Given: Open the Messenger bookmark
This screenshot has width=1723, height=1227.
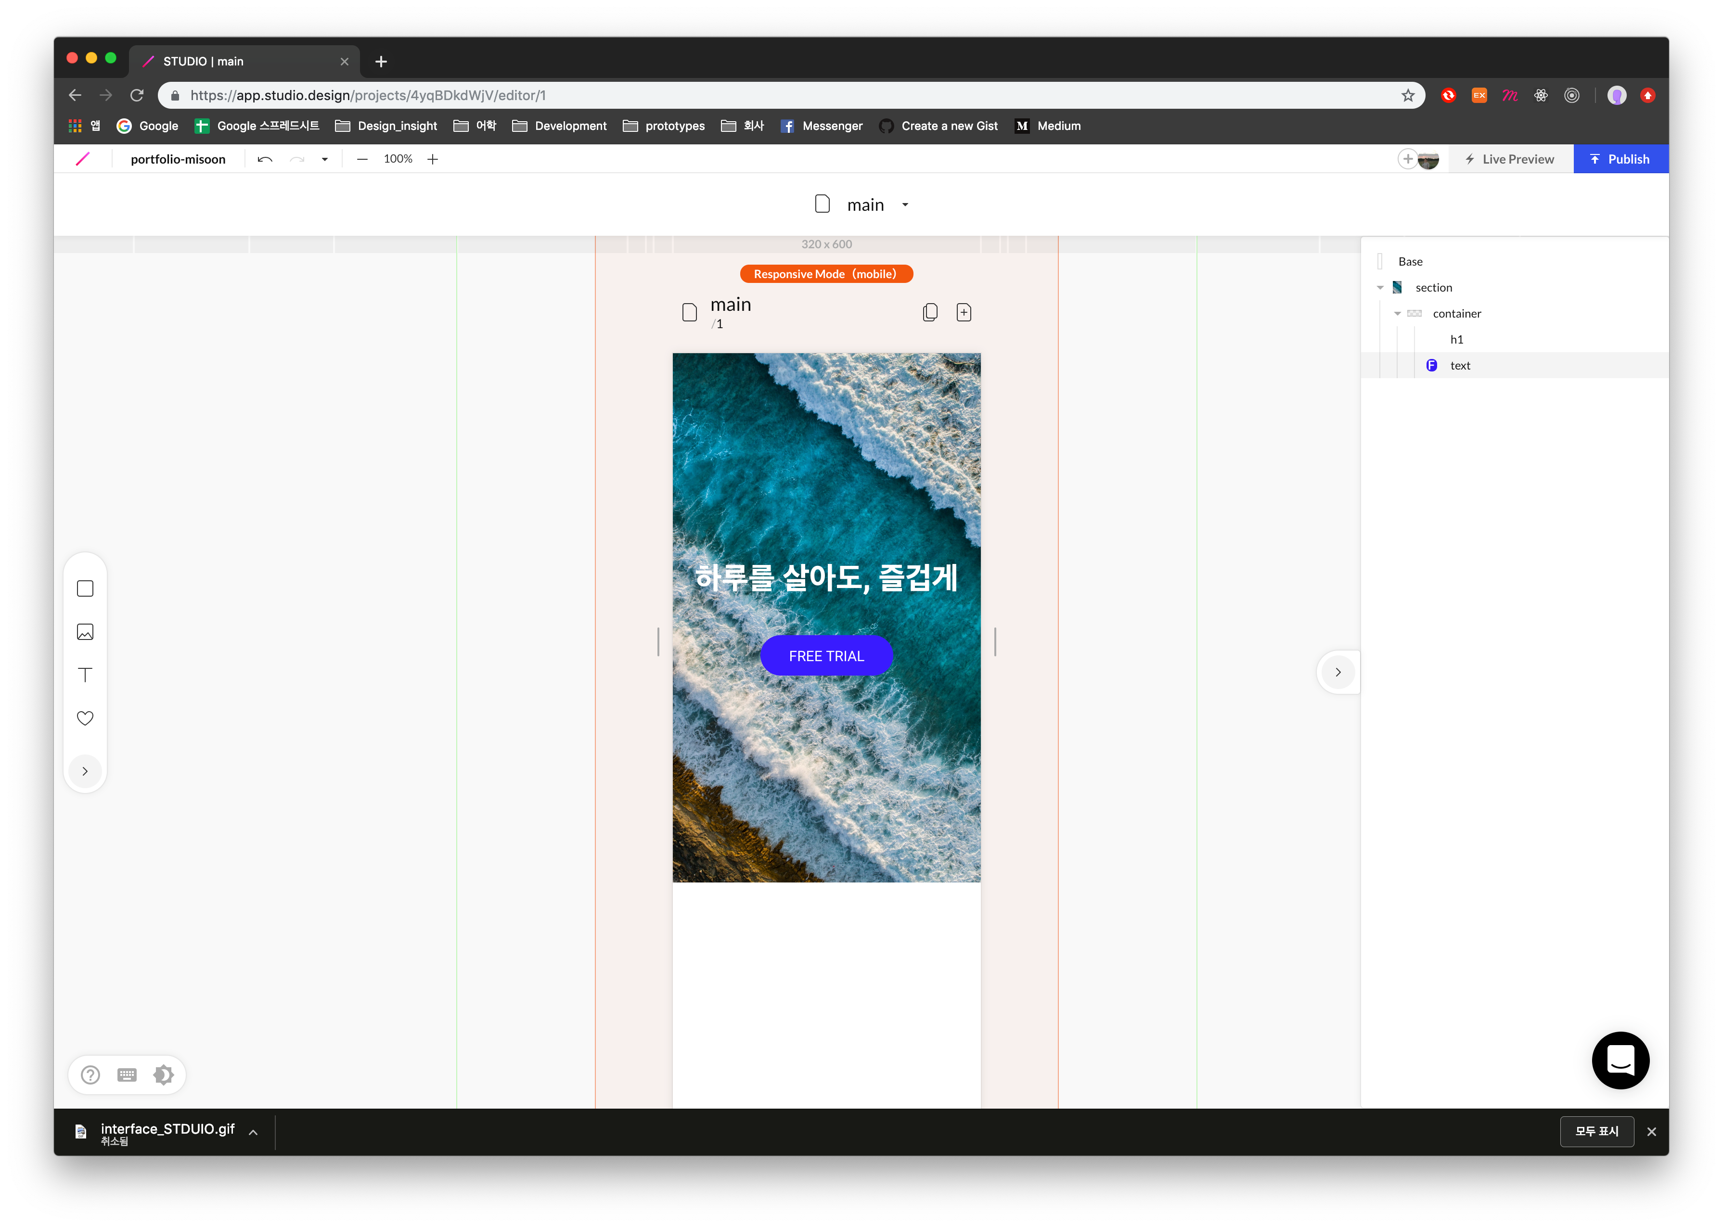Looking at the screenshot, I should click(822, 126).
